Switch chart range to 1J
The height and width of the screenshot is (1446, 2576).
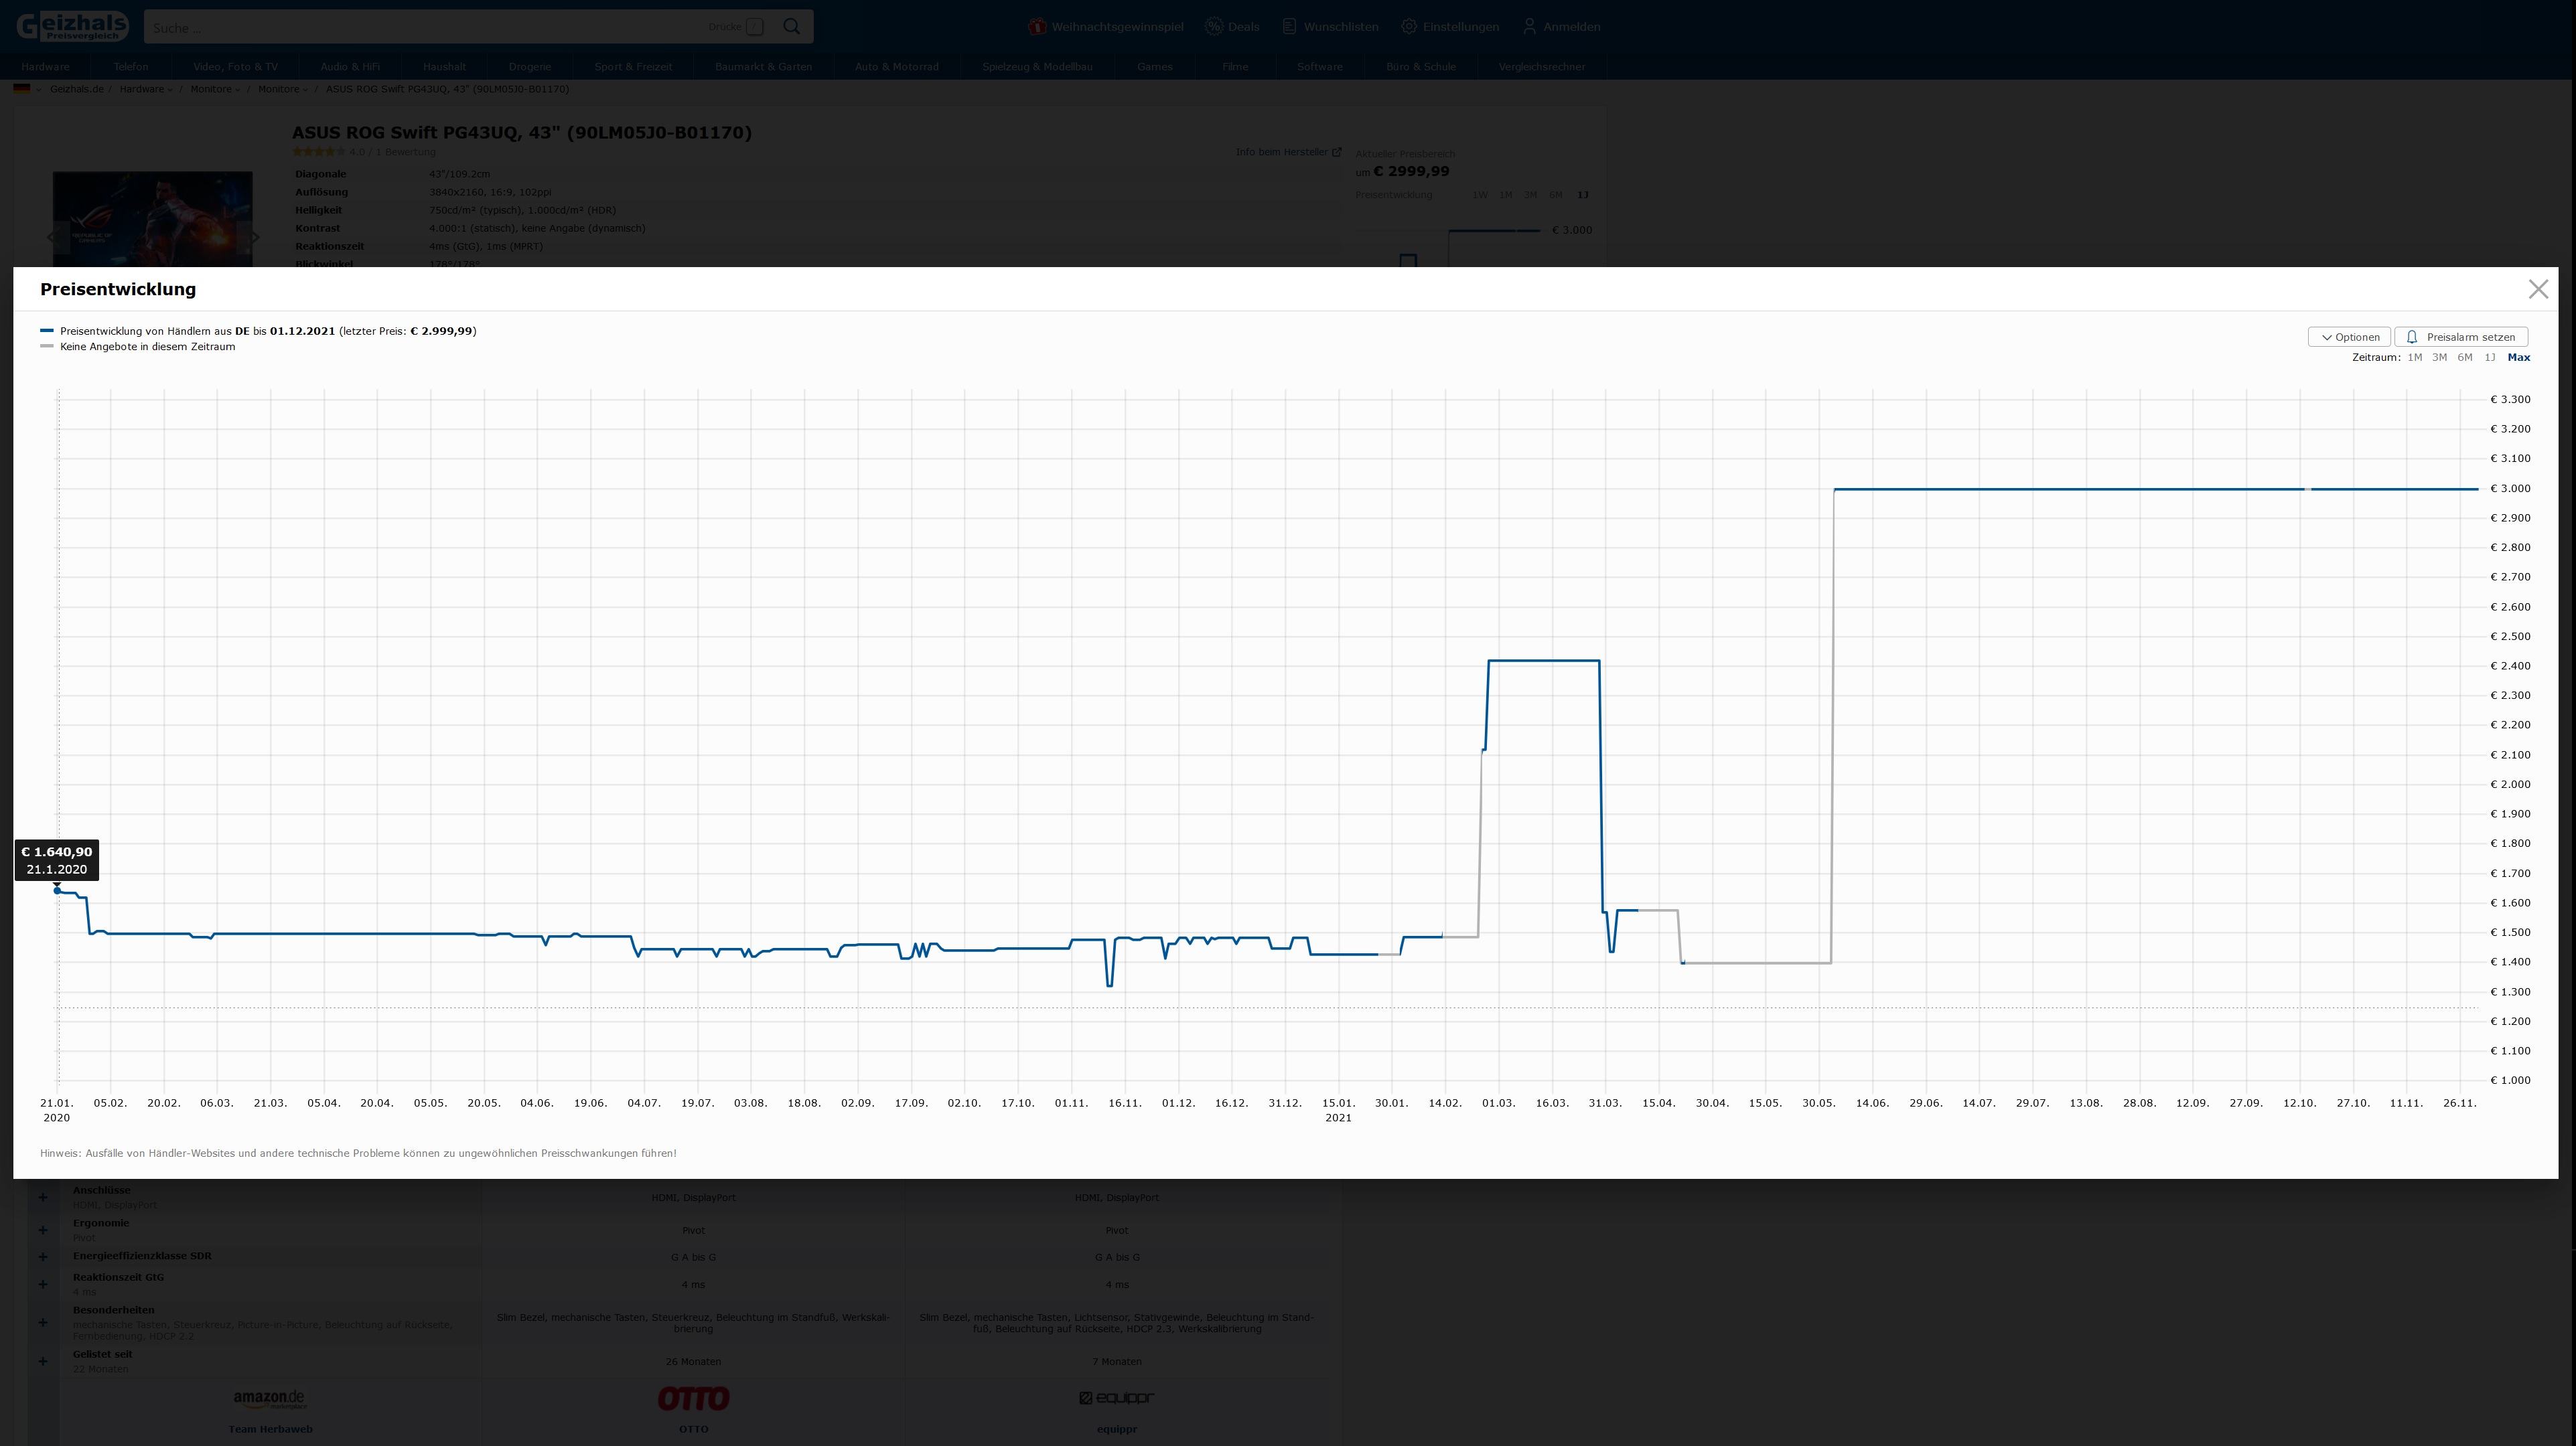tap(2489, 357)
